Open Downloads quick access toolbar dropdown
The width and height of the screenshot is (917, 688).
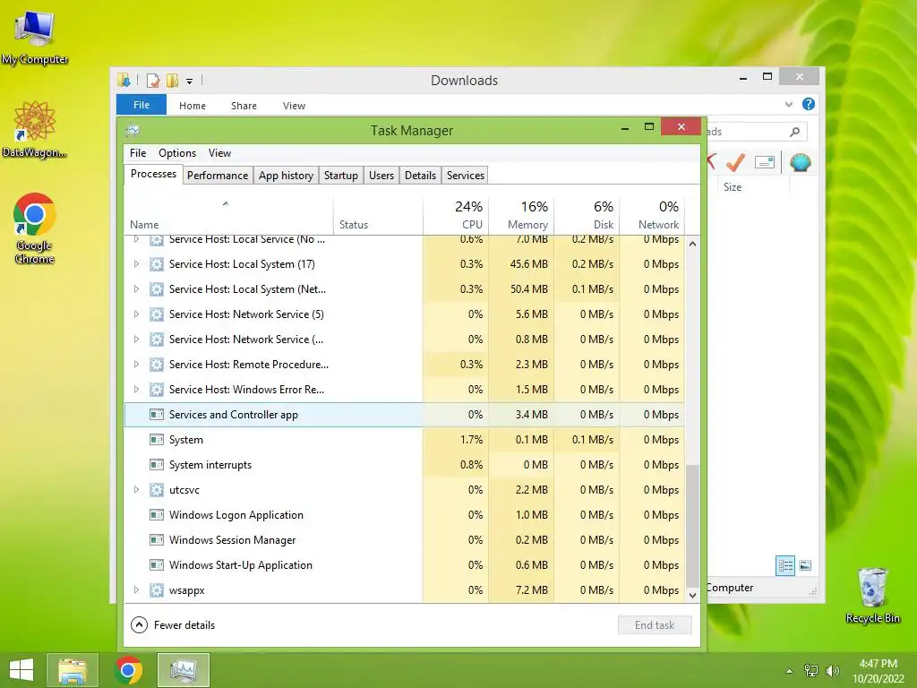point(190,82)
